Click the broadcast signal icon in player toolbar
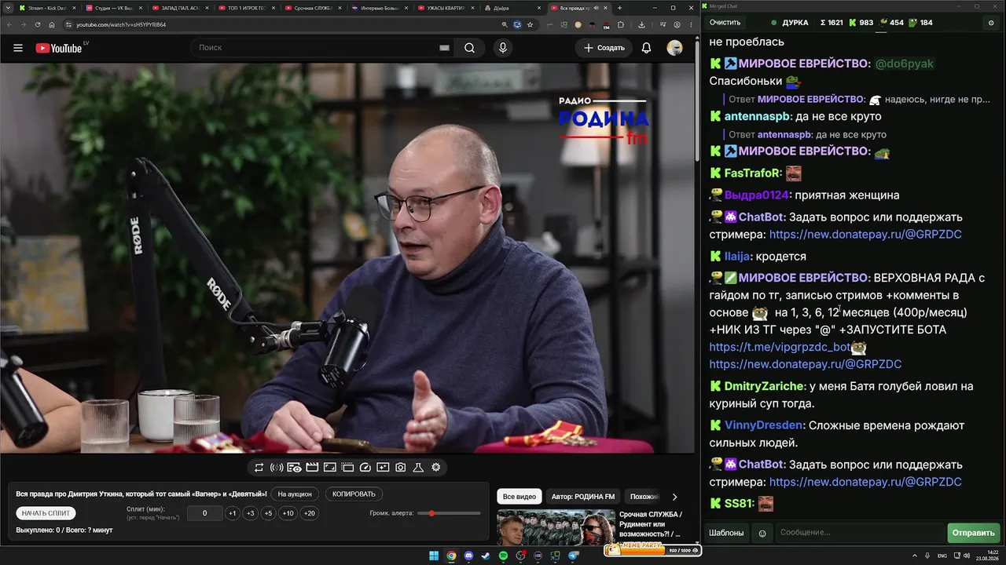 click(x=277, y=468)
